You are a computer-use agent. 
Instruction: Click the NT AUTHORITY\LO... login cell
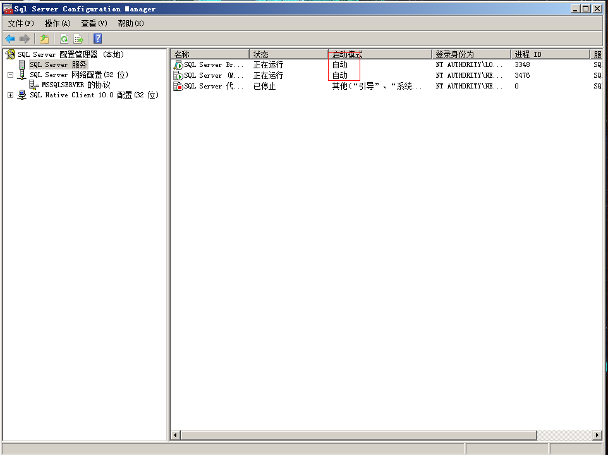469,64
